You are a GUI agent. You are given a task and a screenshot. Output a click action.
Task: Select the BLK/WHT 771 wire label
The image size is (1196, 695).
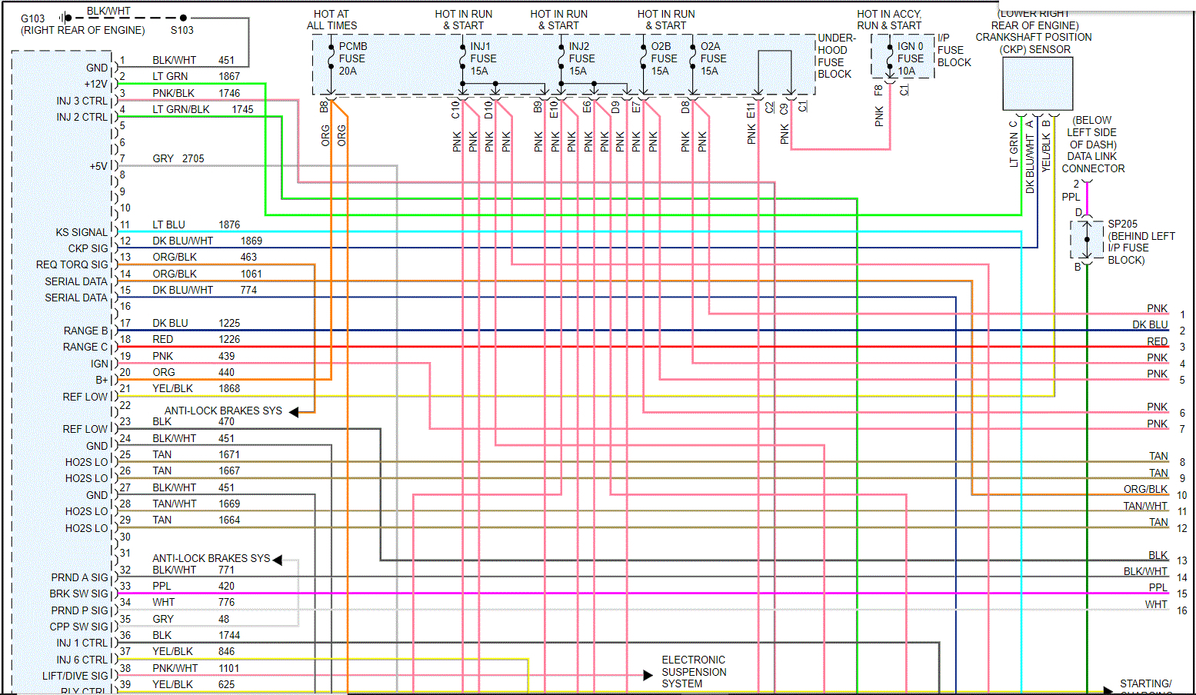pyautogui.click(x=194, y=570)
